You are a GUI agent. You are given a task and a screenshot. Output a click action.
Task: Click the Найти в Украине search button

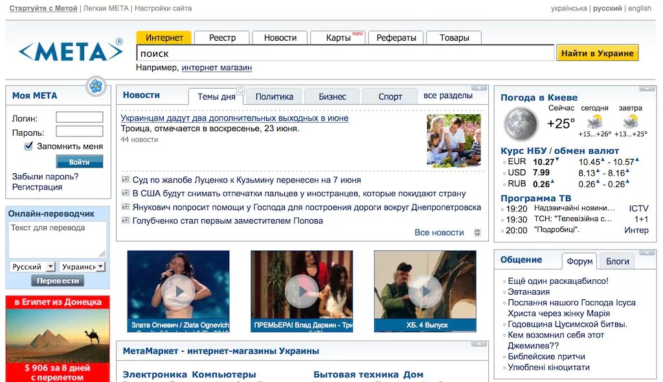(597, 52)
